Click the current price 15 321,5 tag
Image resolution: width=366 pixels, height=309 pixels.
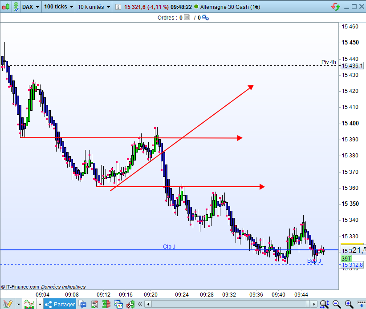click(353, 250)
